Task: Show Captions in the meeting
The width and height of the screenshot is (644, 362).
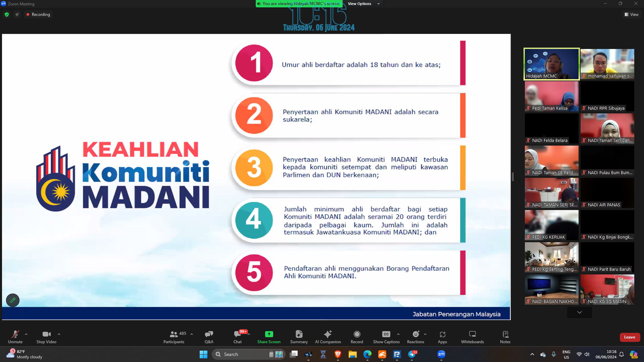Action: pyautogui.click(x=386, y=337)
